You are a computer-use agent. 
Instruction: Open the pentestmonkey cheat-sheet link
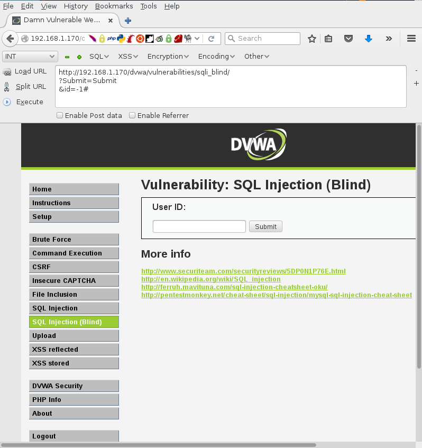pos(277,295)
